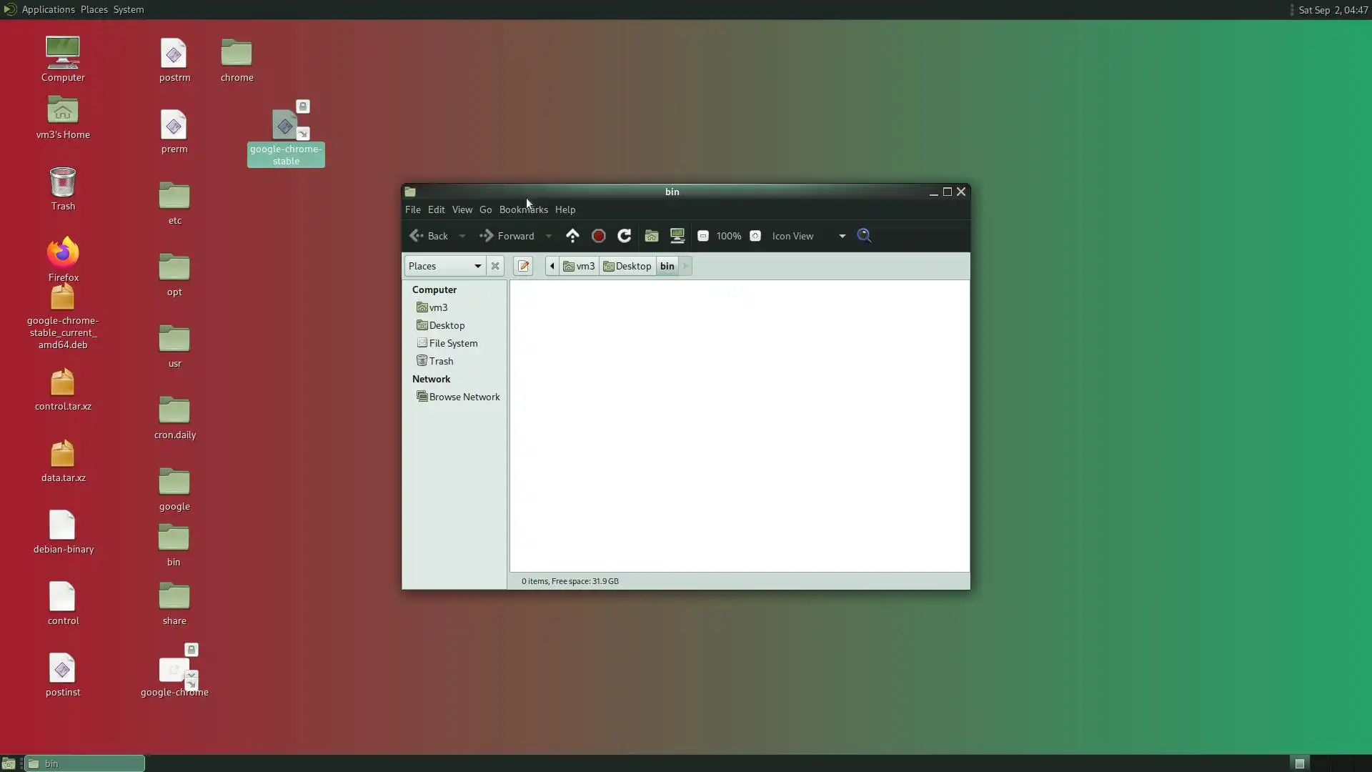This screenshot has width=1372, height=772.
Task: Click the zoom out minus icon
Action: [703, 236]
